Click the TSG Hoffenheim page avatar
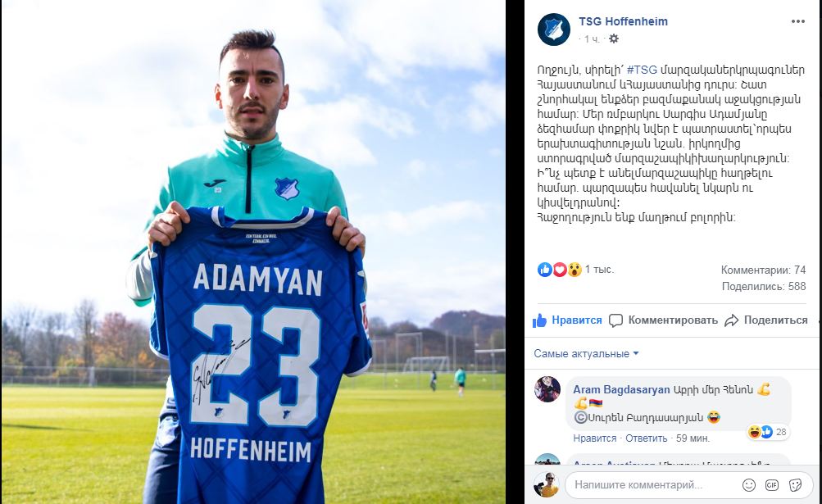The height and width of the screenshot is (504, 822). (x=553, y=30)
